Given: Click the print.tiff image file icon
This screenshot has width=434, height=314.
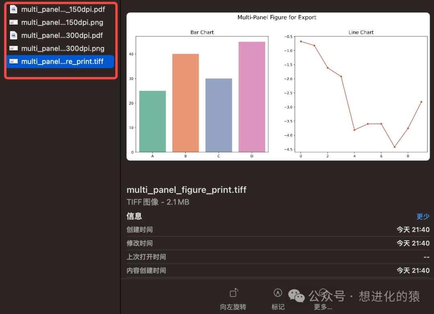Looking at the screenshot, I should (14, 61).
